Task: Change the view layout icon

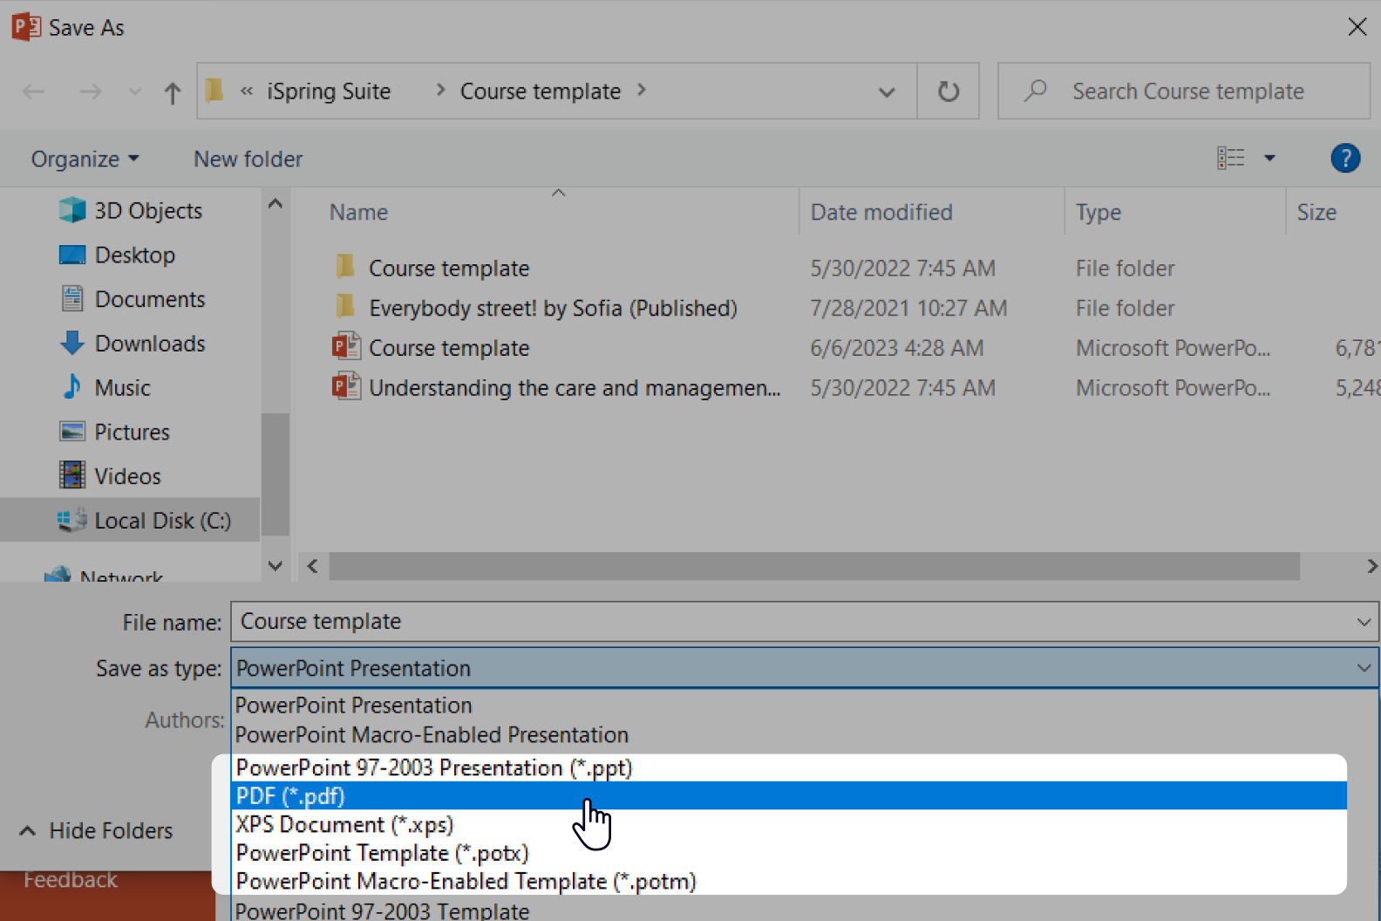Action: pos(1231,158)
